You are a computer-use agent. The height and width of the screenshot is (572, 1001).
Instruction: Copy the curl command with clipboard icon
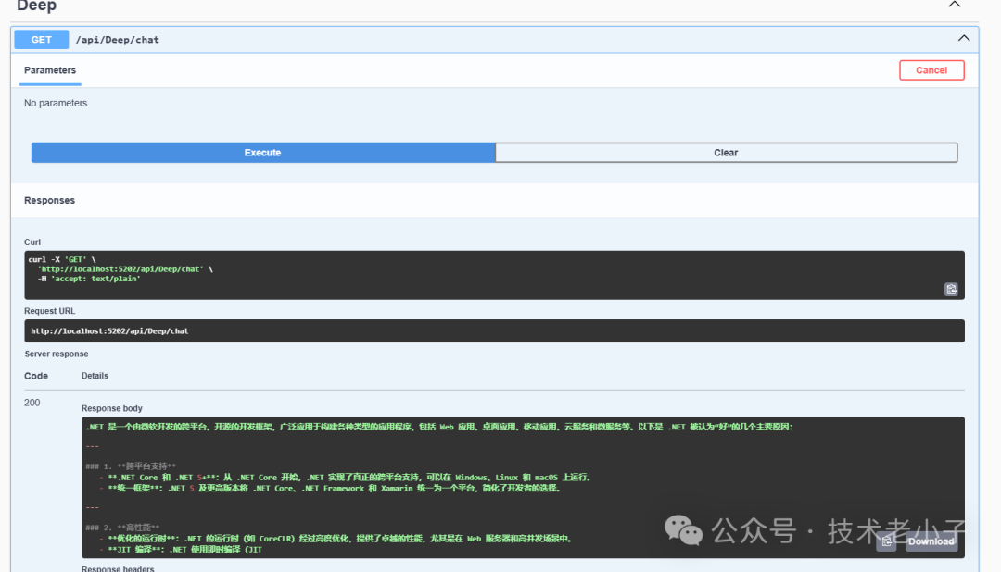point(951,290)
